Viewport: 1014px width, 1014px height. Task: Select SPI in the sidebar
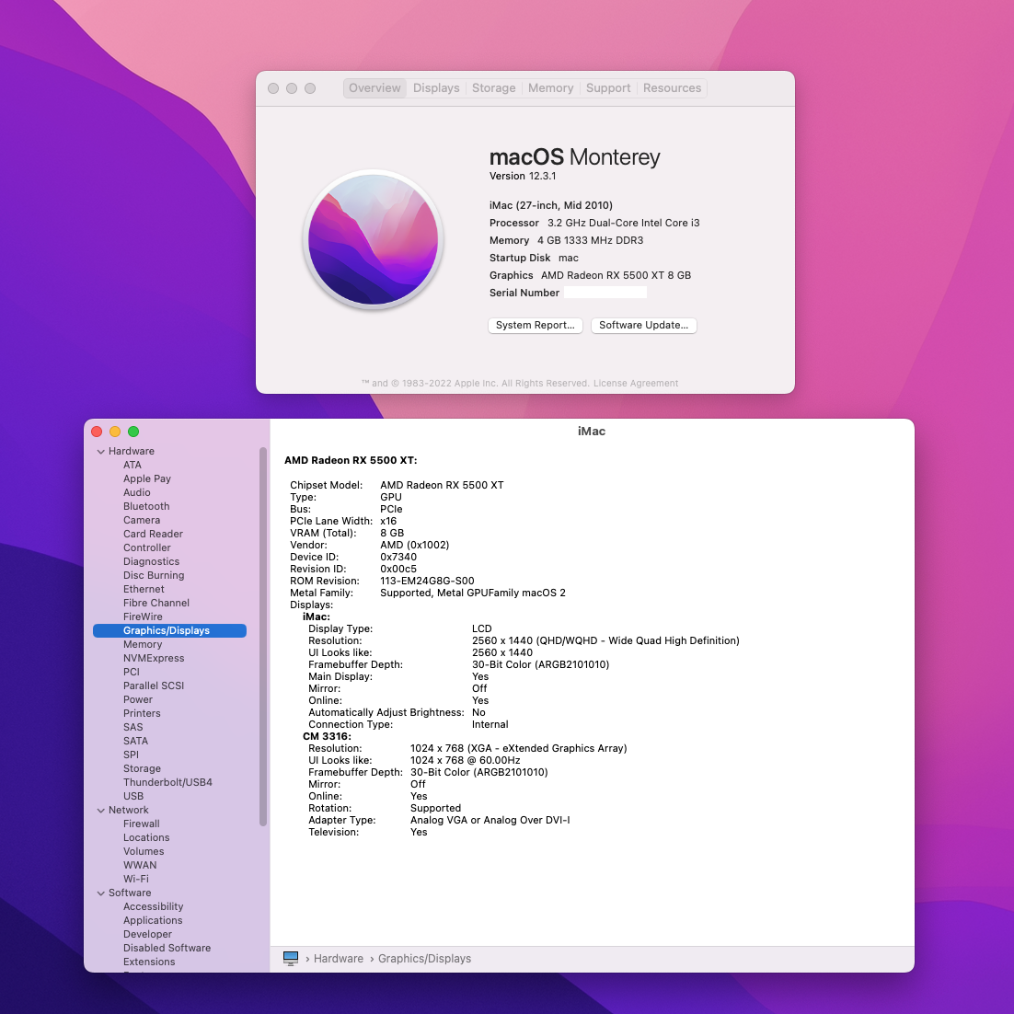[x=131, y=755]
